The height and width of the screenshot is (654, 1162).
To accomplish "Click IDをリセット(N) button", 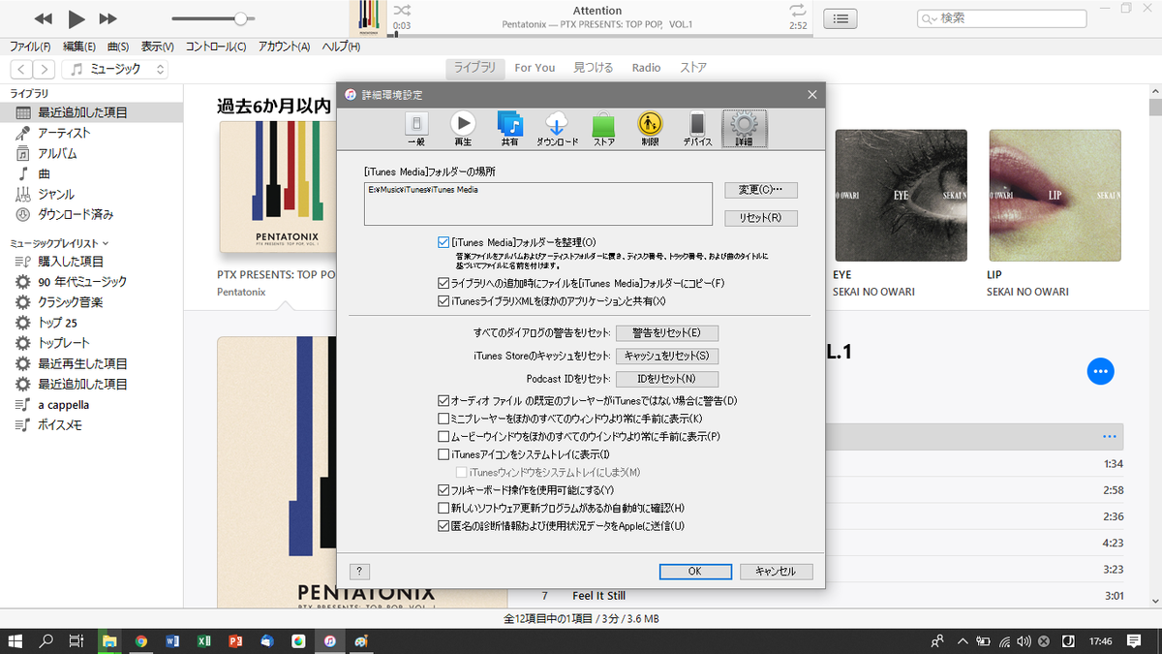I will point(667,379).
